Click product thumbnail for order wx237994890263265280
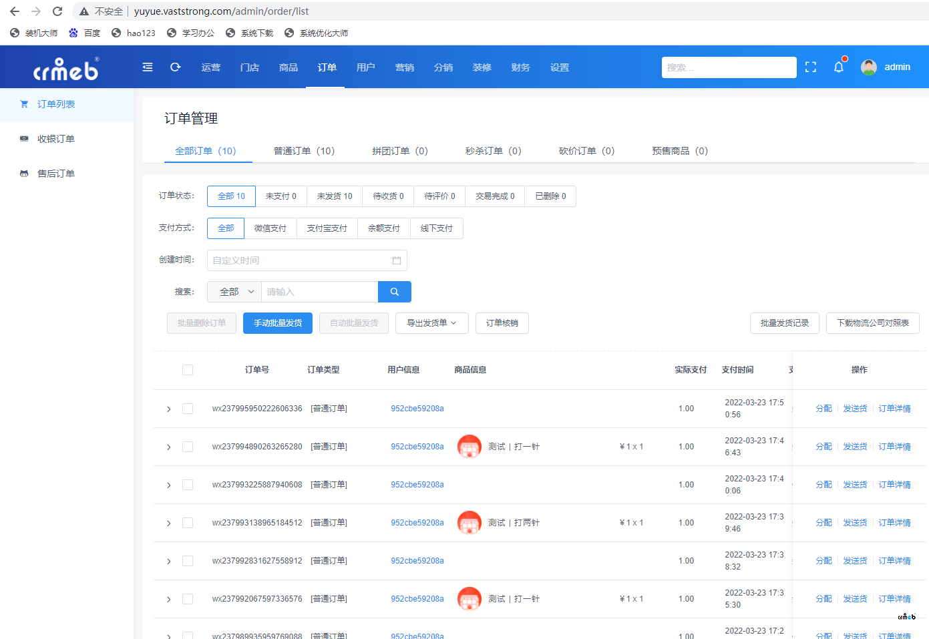 [470, 447]
